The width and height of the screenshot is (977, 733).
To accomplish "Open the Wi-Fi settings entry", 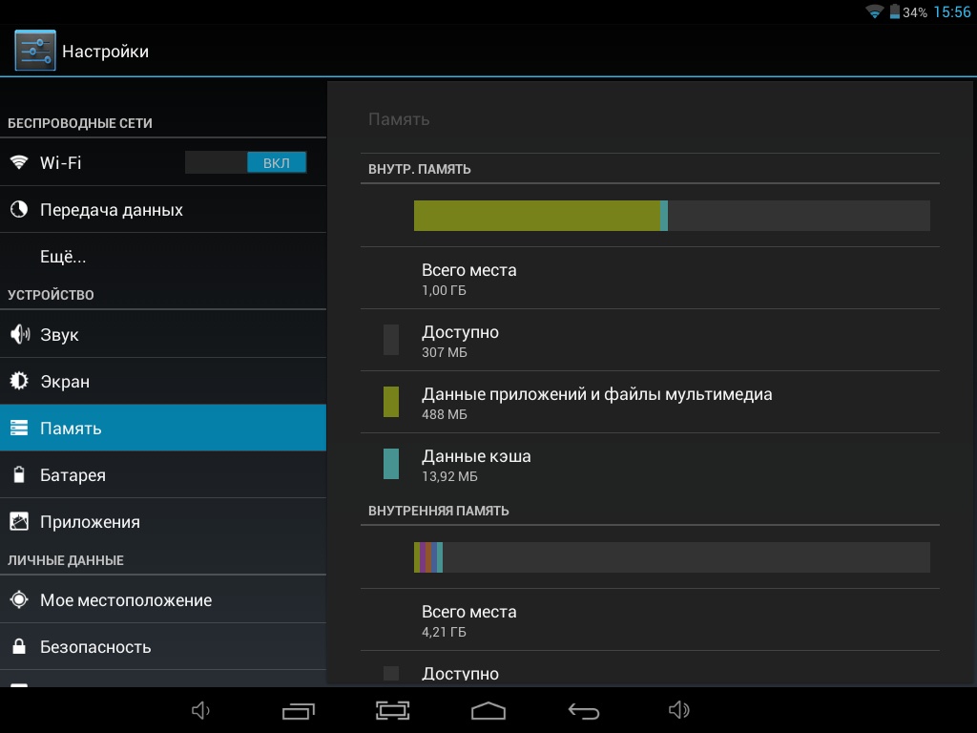I will pos(95,162).
